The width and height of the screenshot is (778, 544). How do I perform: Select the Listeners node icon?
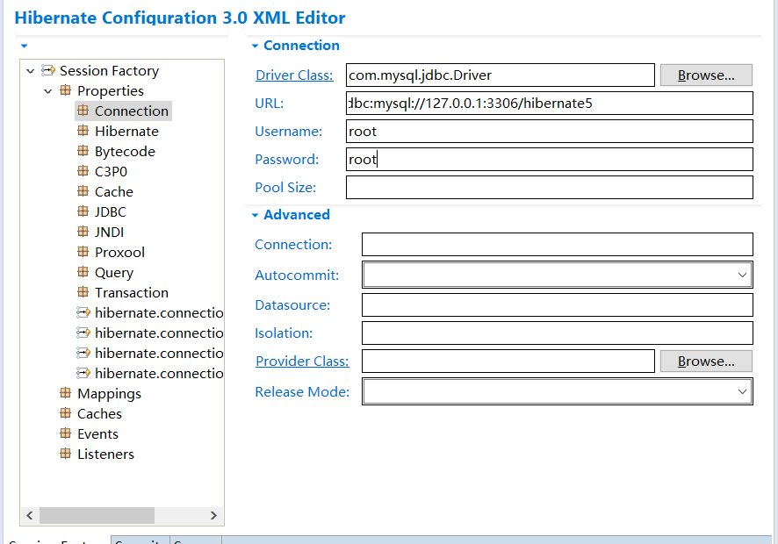(x=65, y=454)
